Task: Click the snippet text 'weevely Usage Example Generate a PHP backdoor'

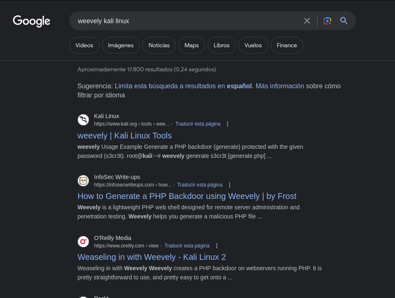Action: 190,151
